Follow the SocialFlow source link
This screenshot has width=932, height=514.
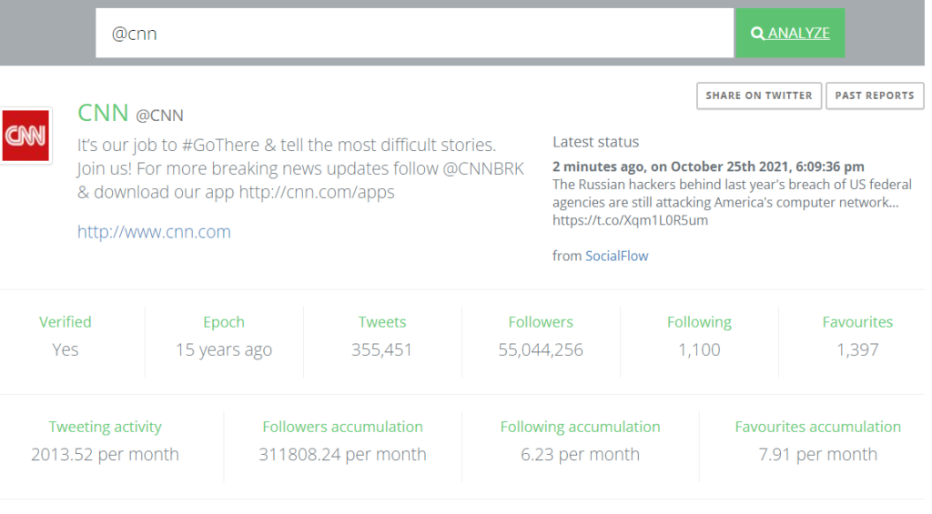coord(616,257)
